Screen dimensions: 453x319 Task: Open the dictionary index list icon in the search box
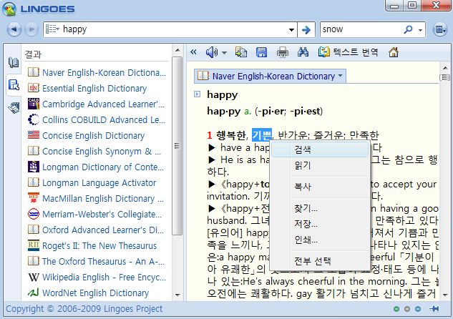coord(52,29)
